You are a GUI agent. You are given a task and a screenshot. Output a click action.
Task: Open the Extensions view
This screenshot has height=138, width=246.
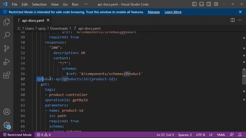7,75
